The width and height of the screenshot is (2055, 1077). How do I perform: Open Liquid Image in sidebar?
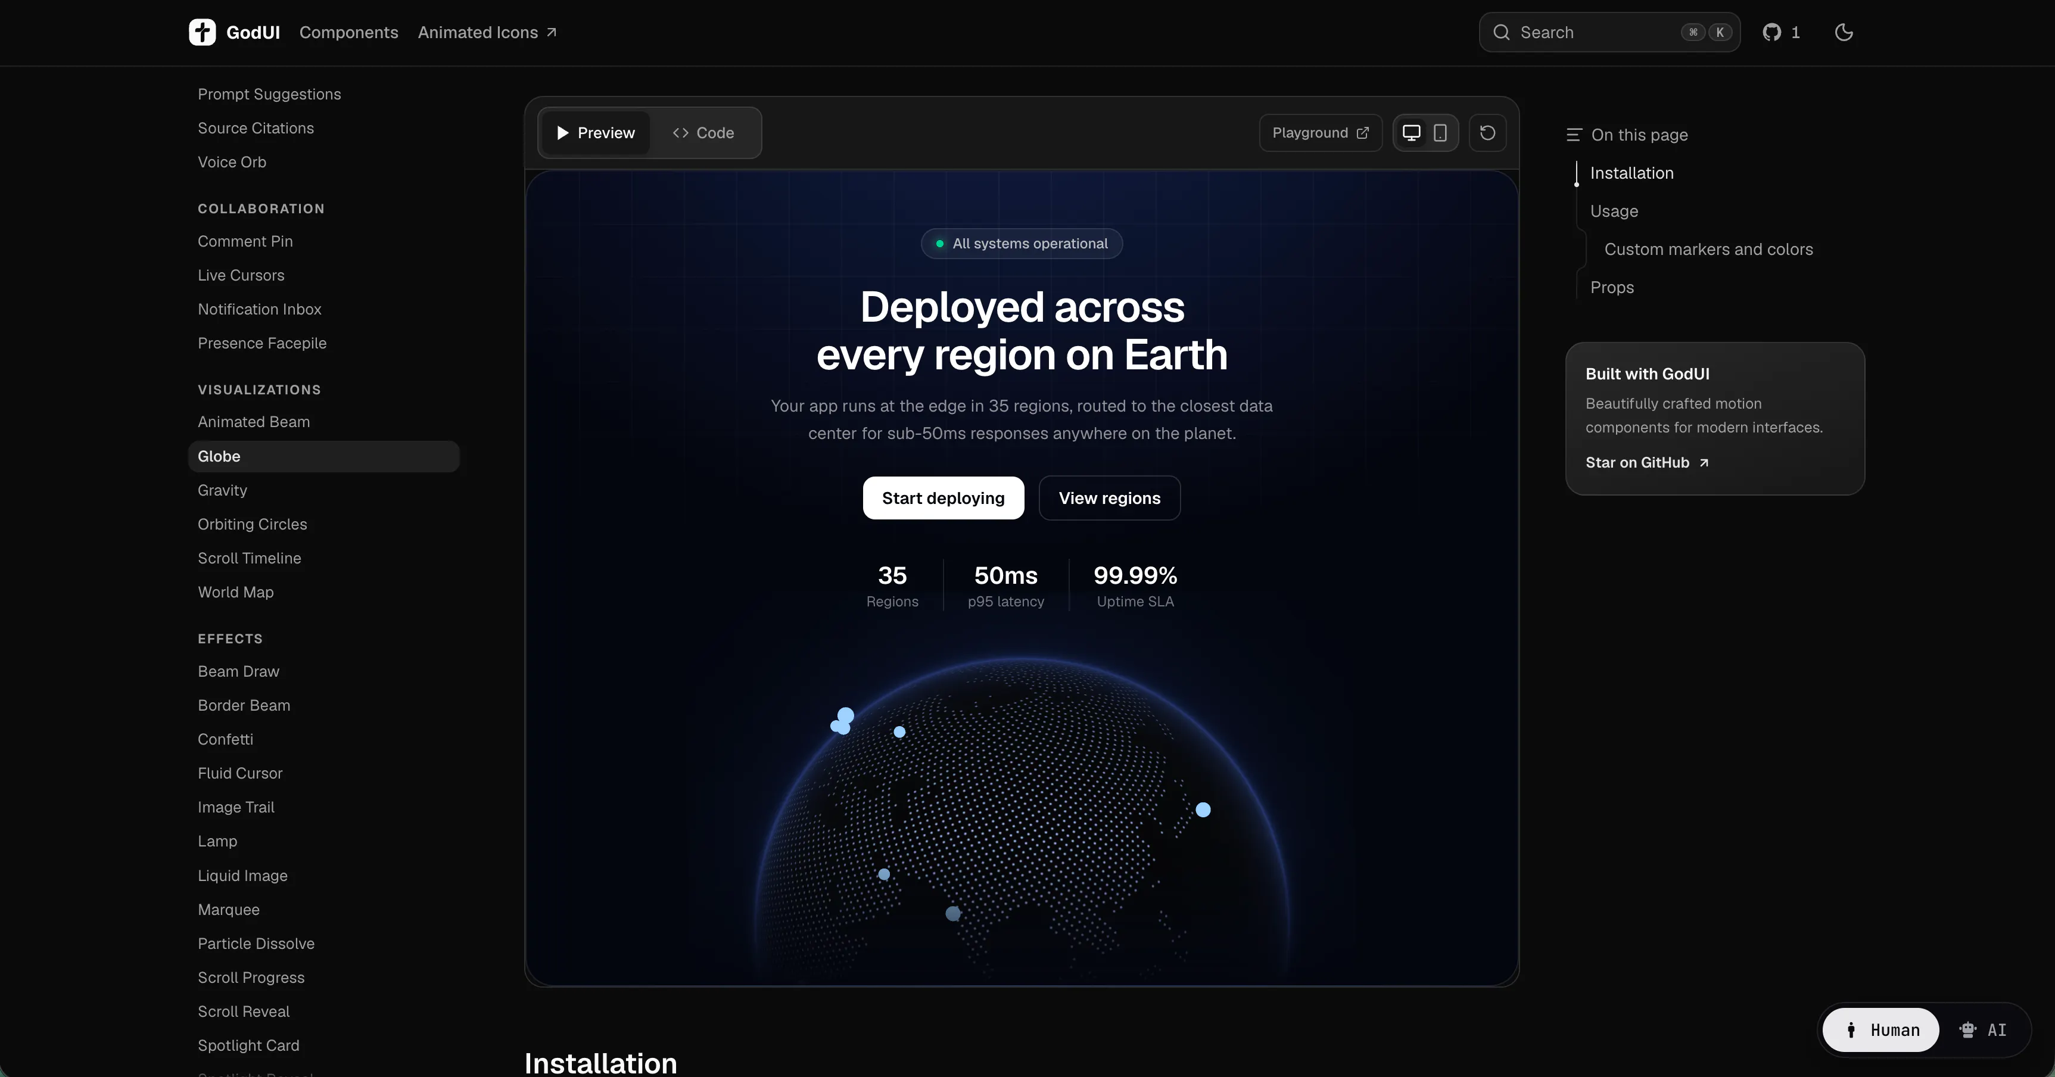242,875
